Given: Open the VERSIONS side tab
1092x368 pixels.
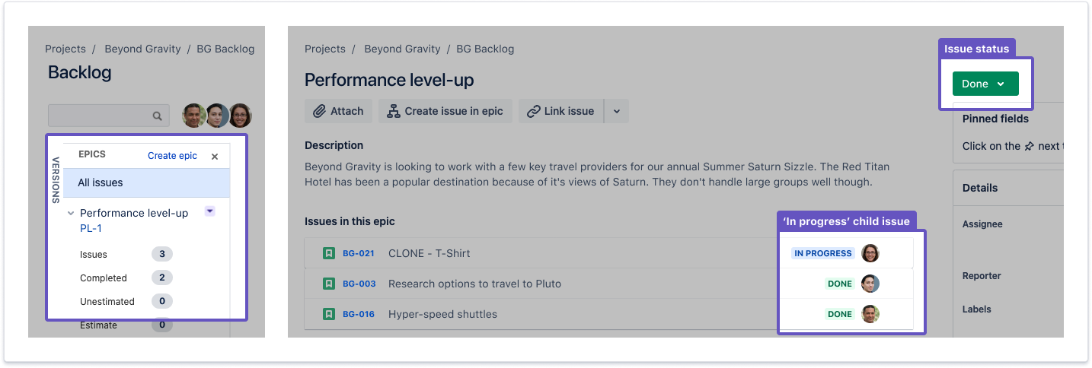Looking at the screenshot, I should (x=56, y=180).
